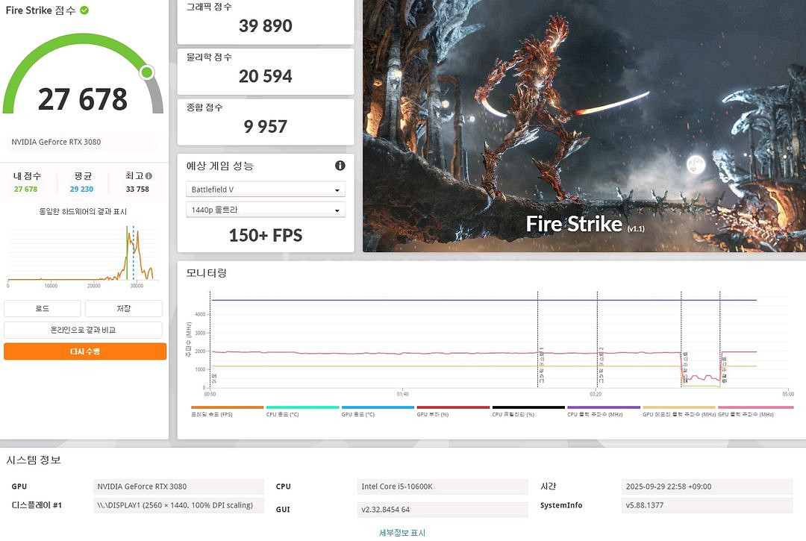Click the Fire Strike preview image
This screenshot has width=806, height=541.
click(584, 125)
